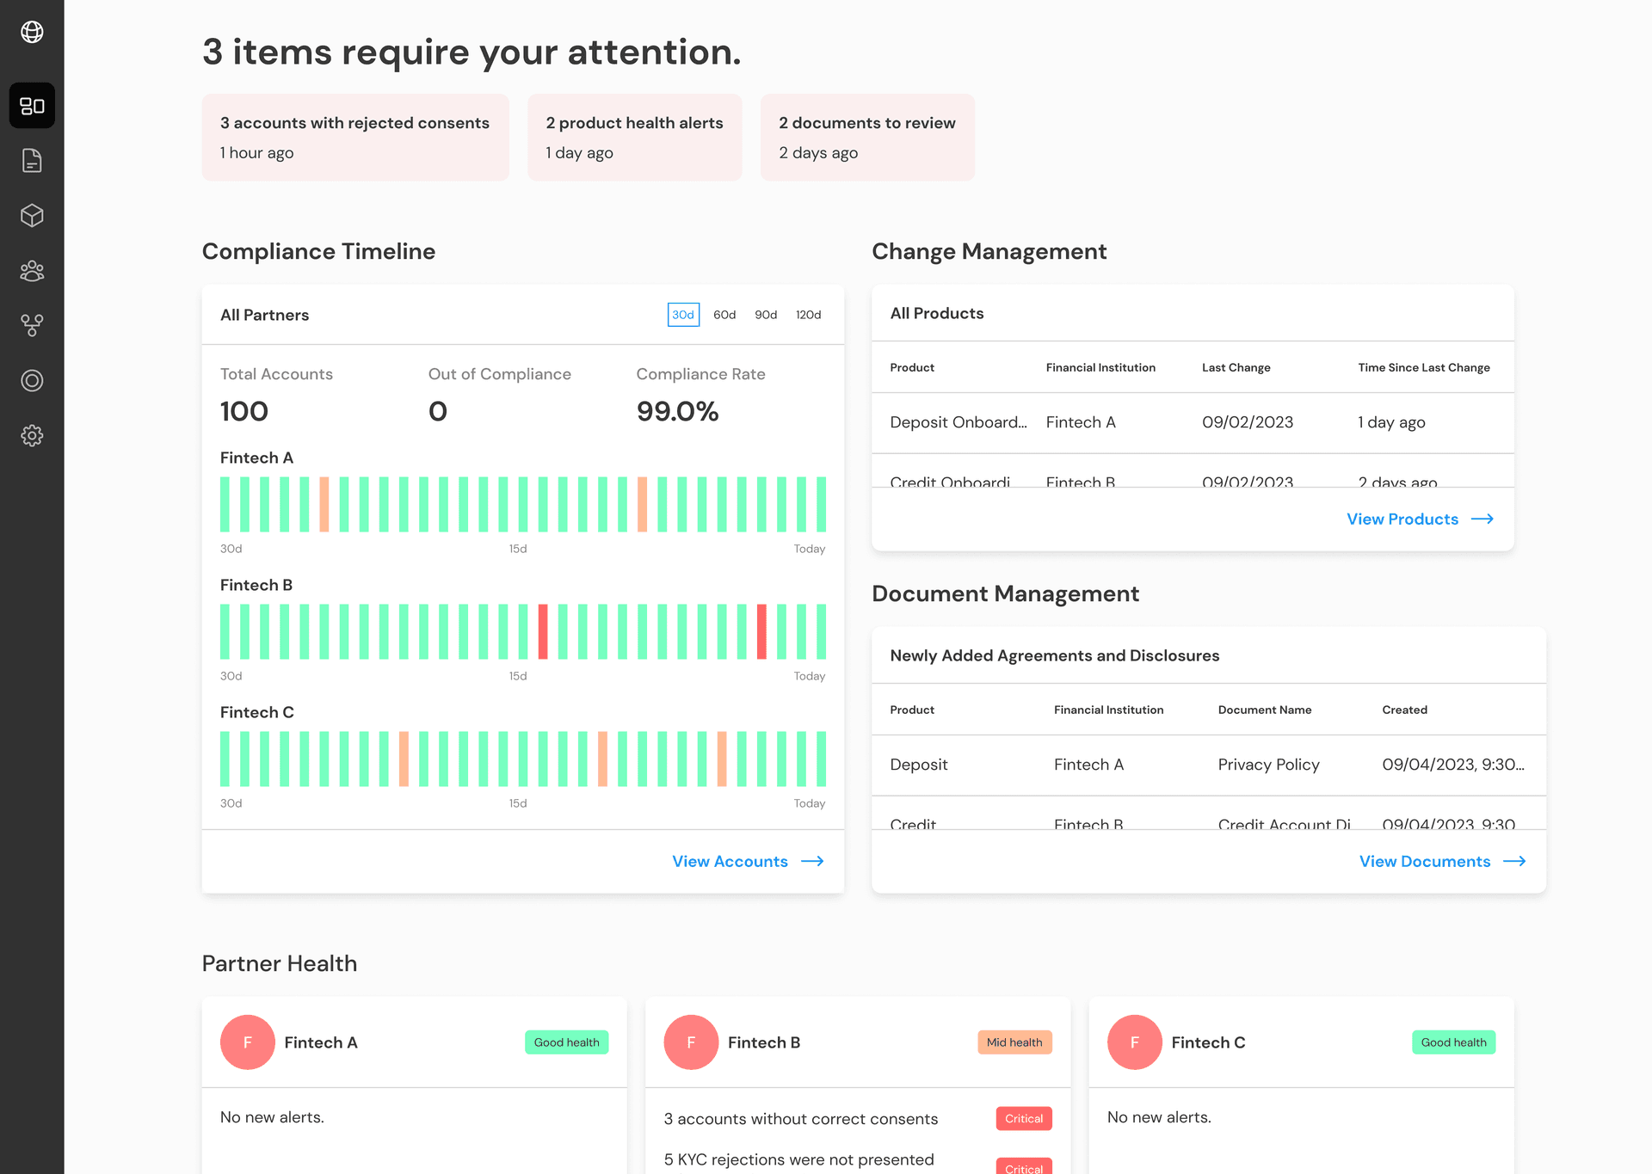Select the 30d timeline range
Screen dimensions: 1652x1174
[683, 315]
